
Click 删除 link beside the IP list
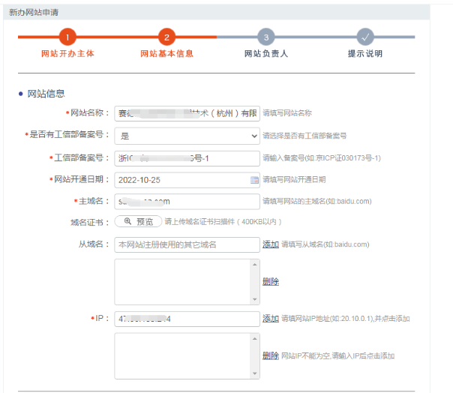pos(271,355)
